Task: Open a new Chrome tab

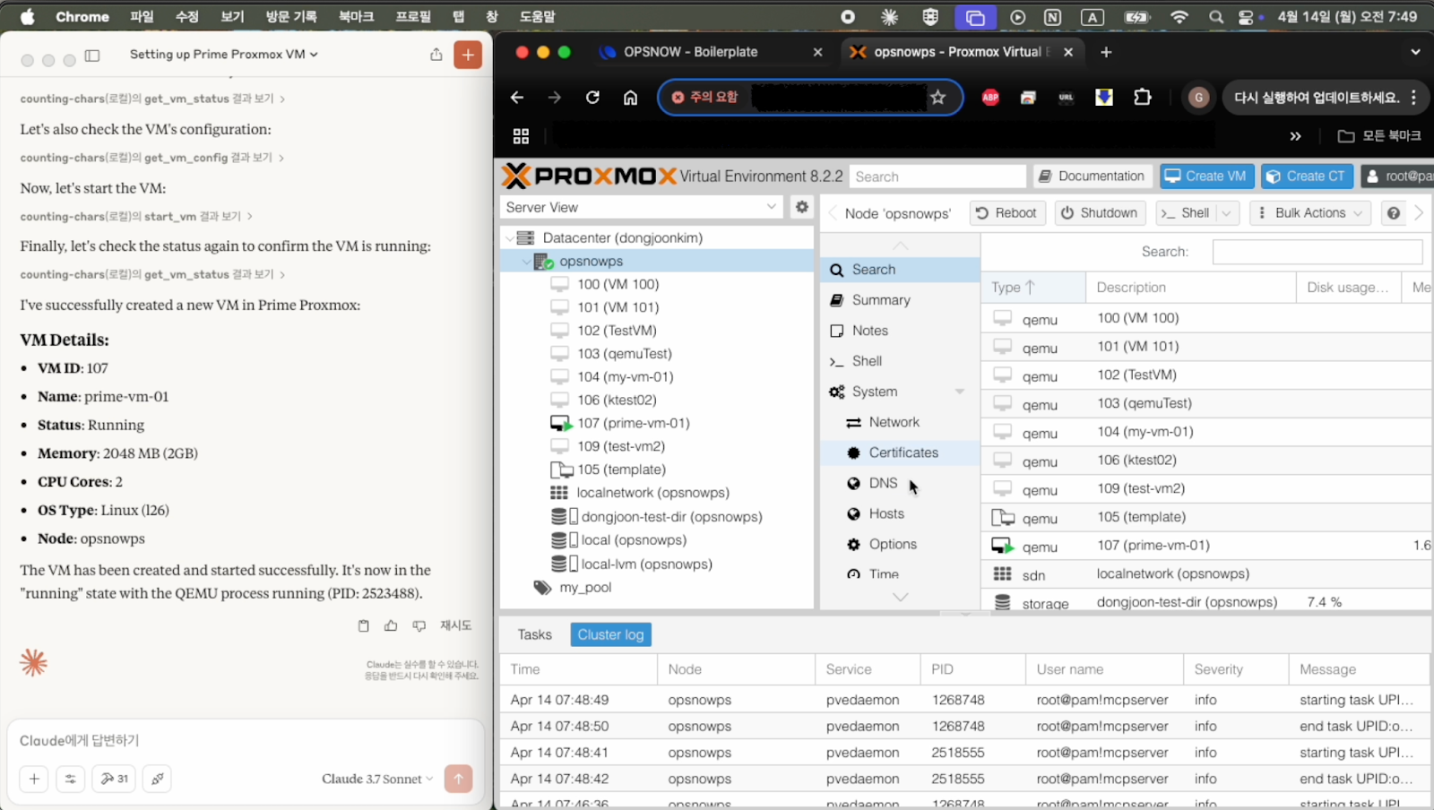Action: (x=1106, y=52)
